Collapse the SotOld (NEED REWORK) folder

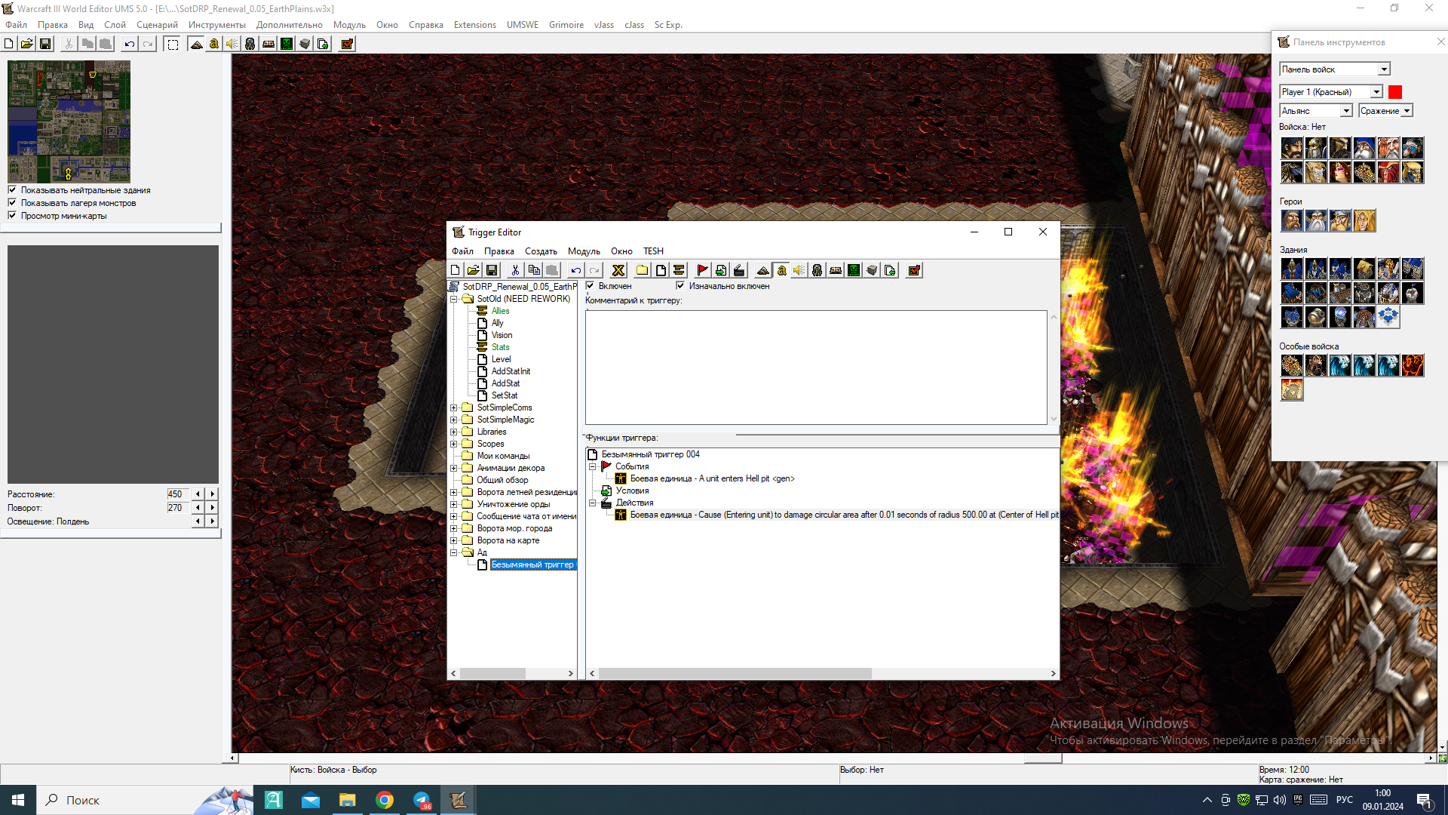tap(454, 299)
